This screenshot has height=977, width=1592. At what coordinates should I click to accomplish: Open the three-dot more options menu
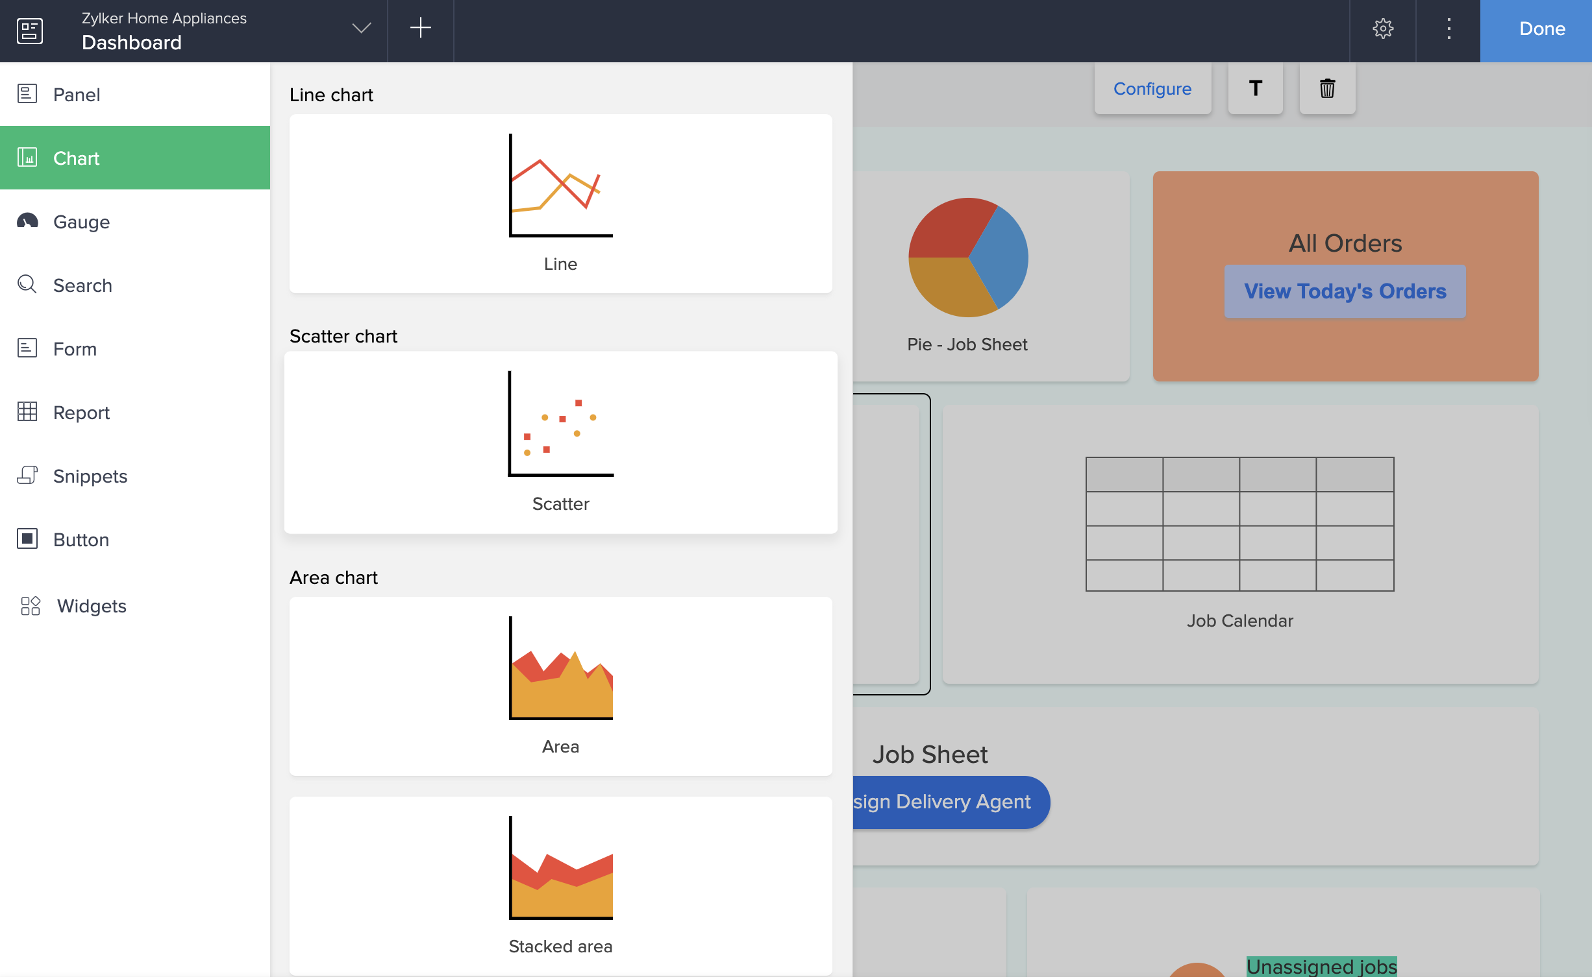1449,29
